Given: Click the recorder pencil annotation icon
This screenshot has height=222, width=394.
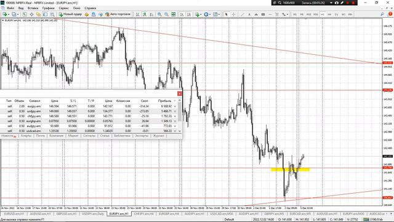Looking at the screenshot, I should pyautogui.click(x=342, y=2).
